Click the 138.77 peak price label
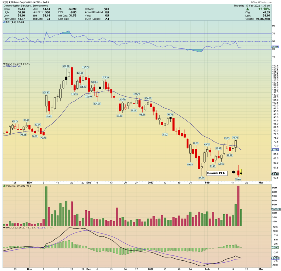281x271 pixels. coord(66,66)
